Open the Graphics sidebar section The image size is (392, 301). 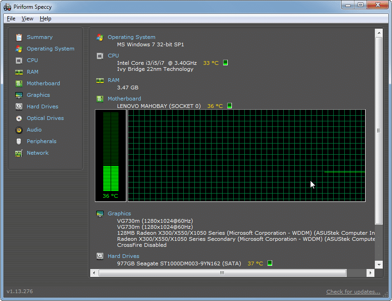38,95
